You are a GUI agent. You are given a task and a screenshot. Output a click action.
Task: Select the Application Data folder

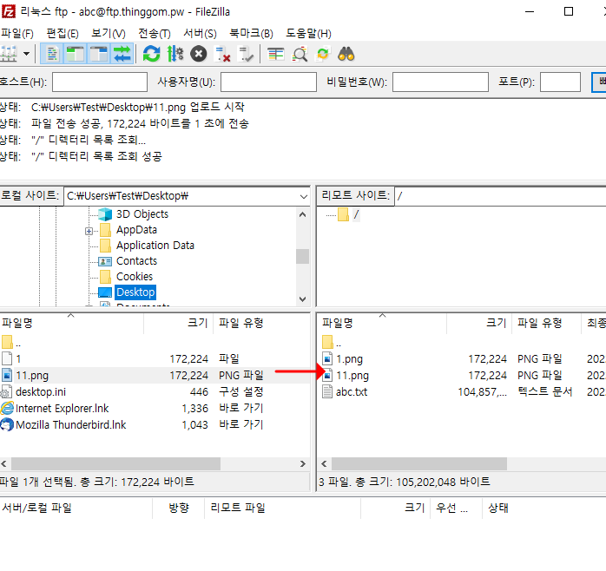155,246
